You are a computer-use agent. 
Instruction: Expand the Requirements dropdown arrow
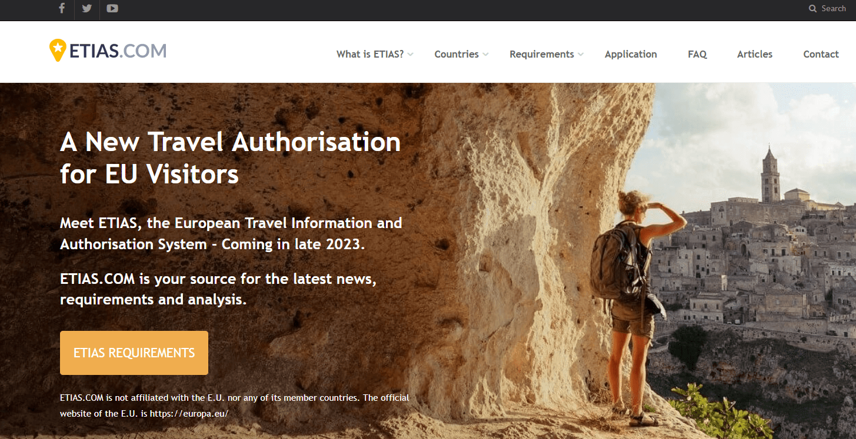pos(581,54)
